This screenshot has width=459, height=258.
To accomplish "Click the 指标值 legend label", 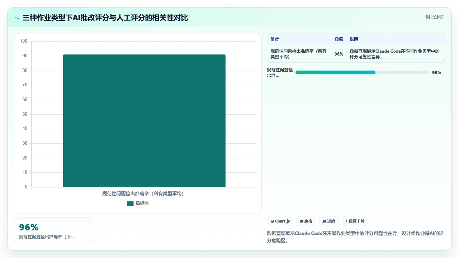I will 142,203.
